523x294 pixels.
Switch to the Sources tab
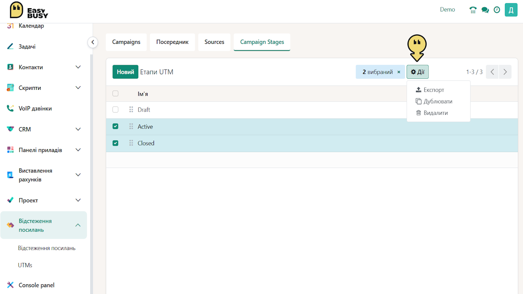[214, 42]
